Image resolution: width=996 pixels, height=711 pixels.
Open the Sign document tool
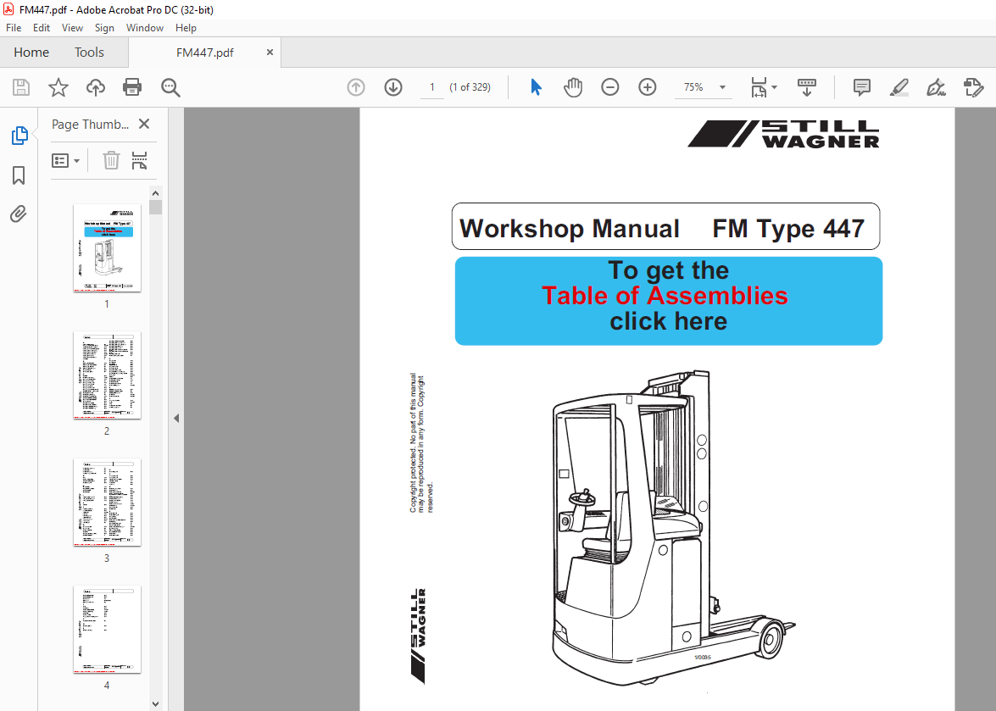(x=937, y=87)
